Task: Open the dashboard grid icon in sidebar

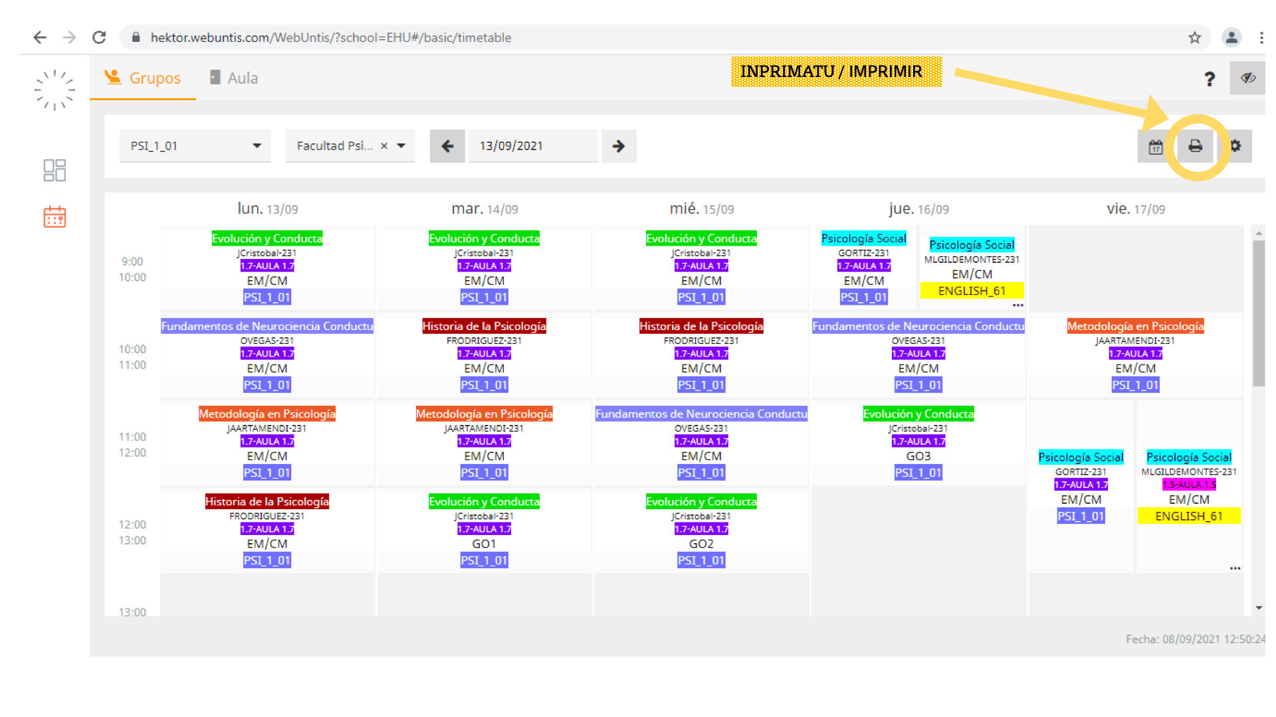Action: pos(54,170)
